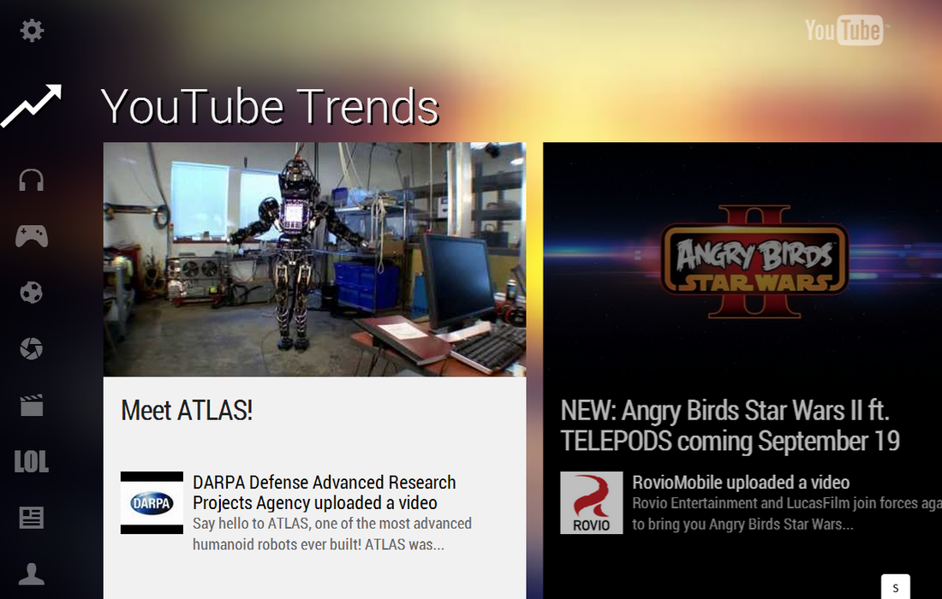Open settings with the gear icon
The width and height of the screenshot is (942, 599).
point(32,30)
